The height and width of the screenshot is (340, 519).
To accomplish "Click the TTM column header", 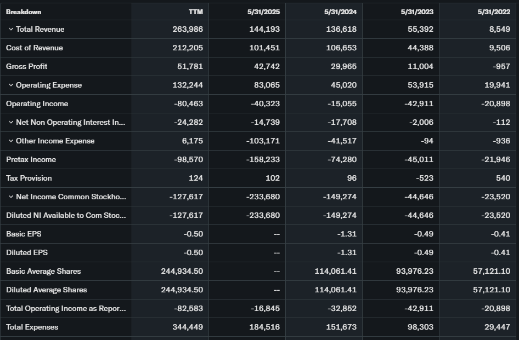I will 195,12.
